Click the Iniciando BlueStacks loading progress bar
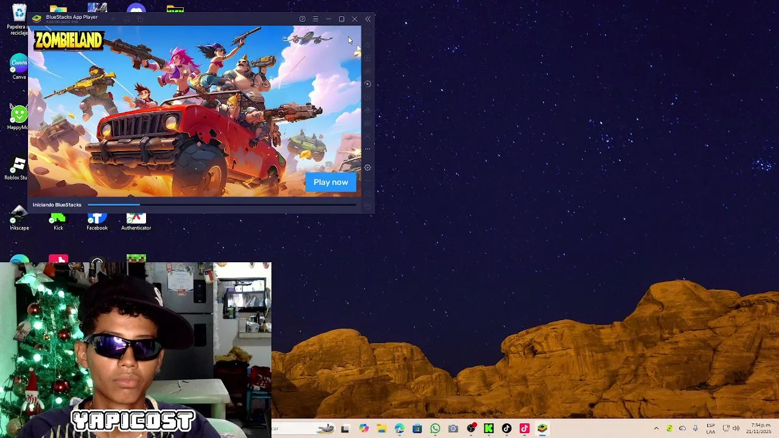Viewport: 779px width, 438px height. point(222,204)
